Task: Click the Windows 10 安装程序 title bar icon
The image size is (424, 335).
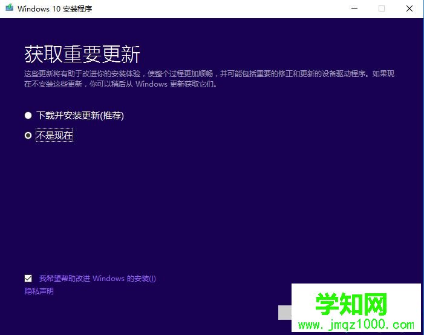Action: (x=10, y=8)
